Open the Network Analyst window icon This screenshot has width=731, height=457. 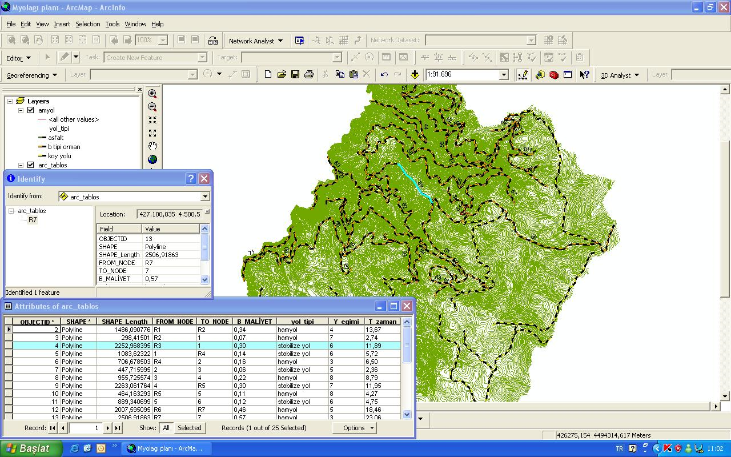(x=299, y=41)
